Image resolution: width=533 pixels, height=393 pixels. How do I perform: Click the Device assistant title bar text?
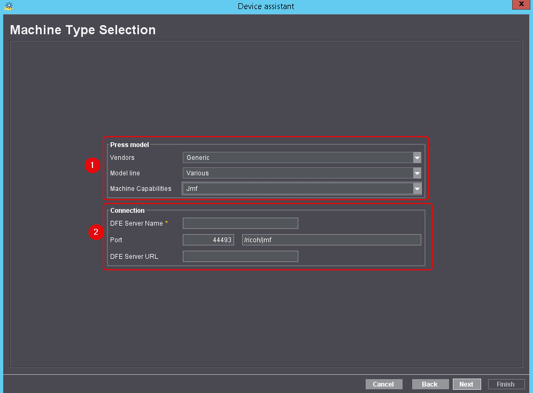[266, 6]
